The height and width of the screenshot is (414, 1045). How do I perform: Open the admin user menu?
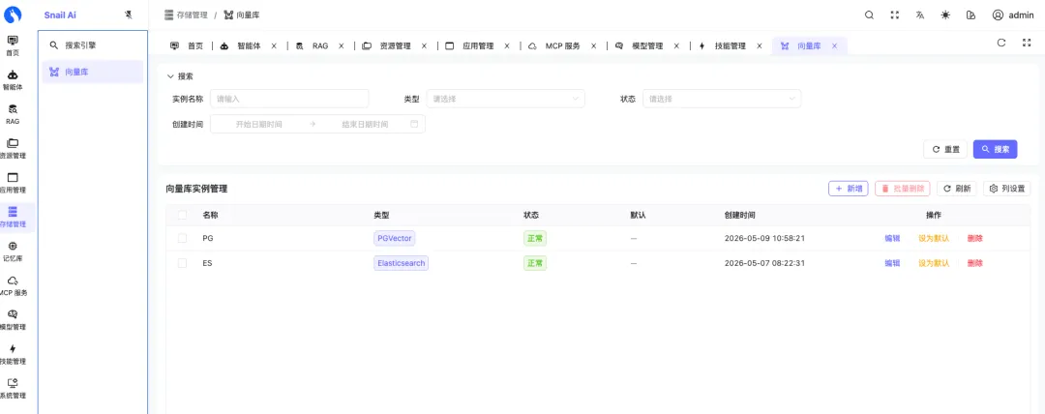pyautogui.click(x=1012, y=15)
